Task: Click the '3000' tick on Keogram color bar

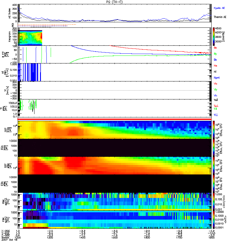Action: point(218,41)
